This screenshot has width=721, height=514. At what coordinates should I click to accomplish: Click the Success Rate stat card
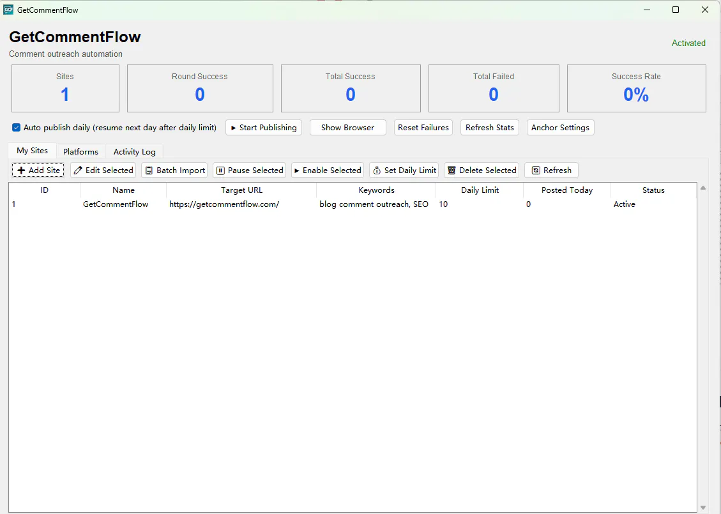[x=637, y=88]
